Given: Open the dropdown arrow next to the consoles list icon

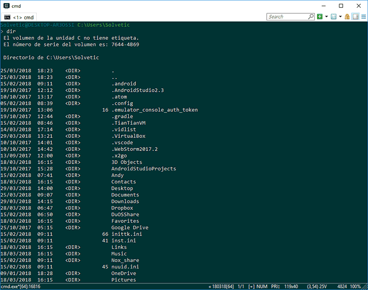Looking at the screenshot, I should [x=340, y=17].
